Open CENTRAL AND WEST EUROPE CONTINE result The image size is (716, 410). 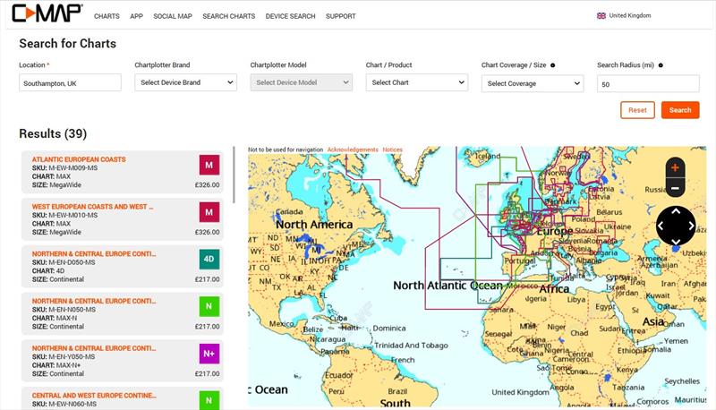(x=94, y=396)
